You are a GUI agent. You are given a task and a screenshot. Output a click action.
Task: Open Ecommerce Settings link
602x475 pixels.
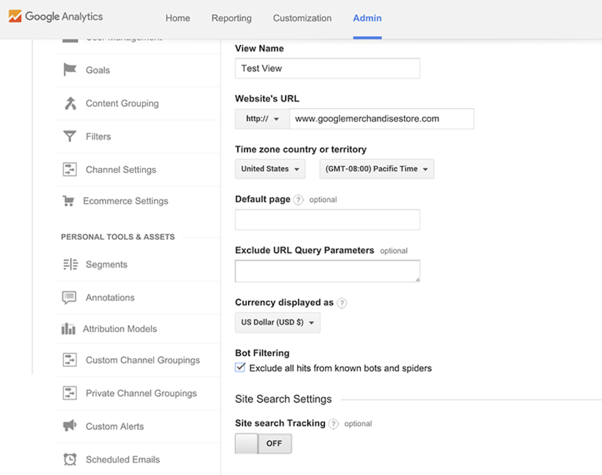point(126,202)
